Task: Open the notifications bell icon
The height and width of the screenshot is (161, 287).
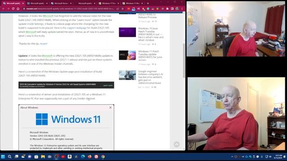Action: point(284,157)
